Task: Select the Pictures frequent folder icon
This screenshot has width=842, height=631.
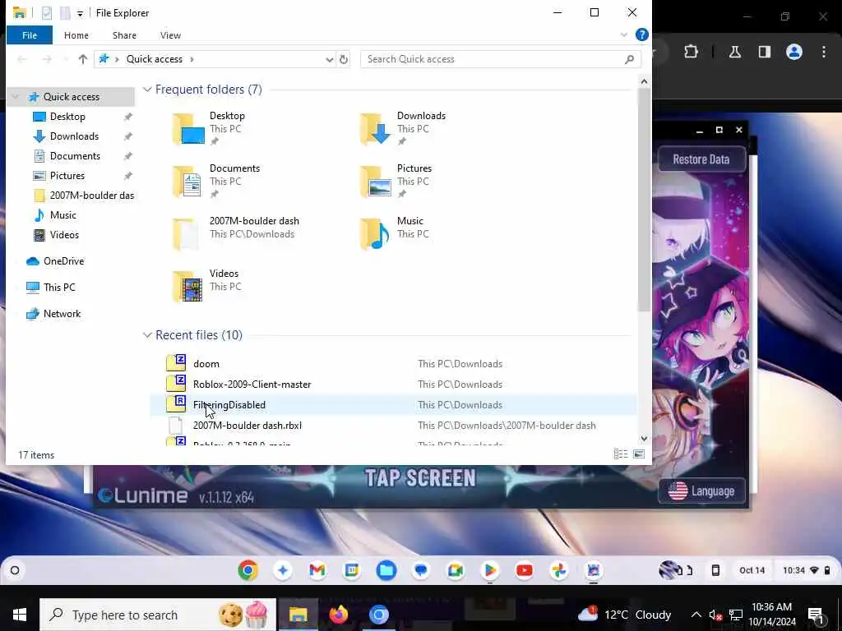Action: coord(375,182)
